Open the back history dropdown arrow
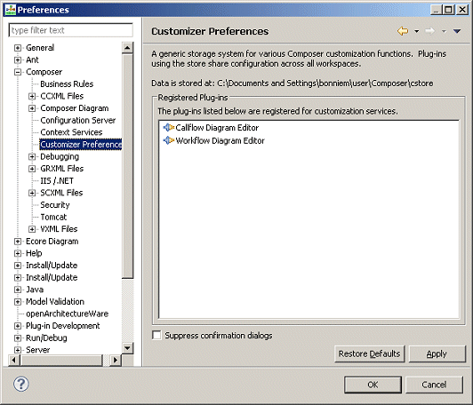This screenshot has height=405, width=473. [x=417, y=31]
